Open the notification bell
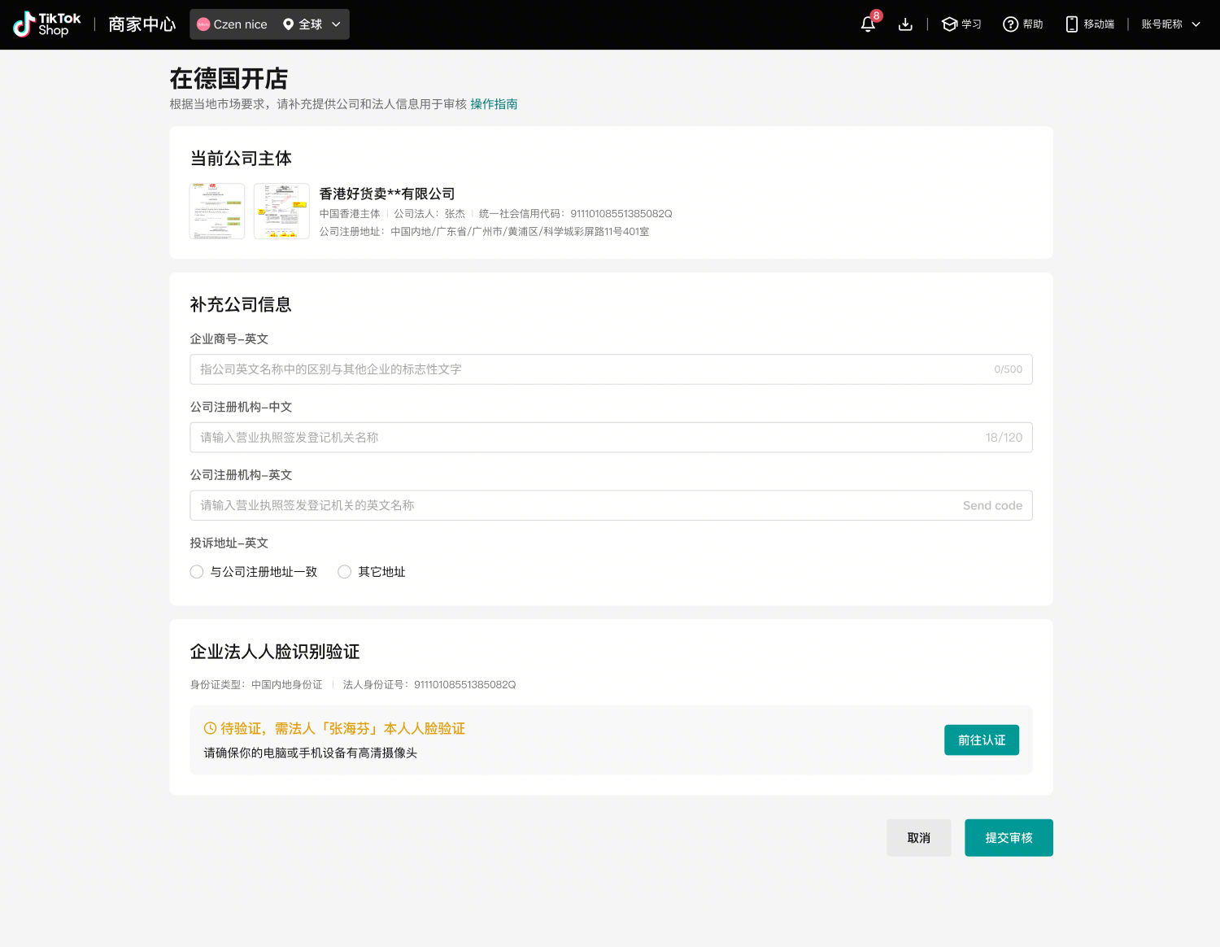 [x=868, y=24]
